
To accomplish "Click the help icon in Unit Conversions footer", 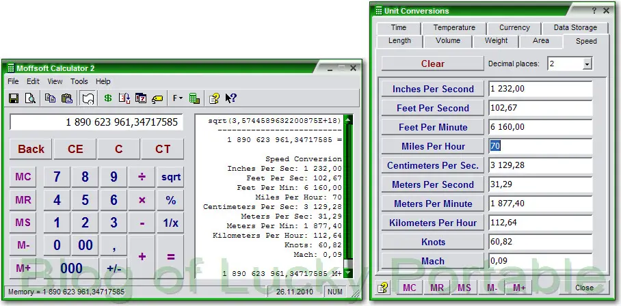I will pos(382,288).
